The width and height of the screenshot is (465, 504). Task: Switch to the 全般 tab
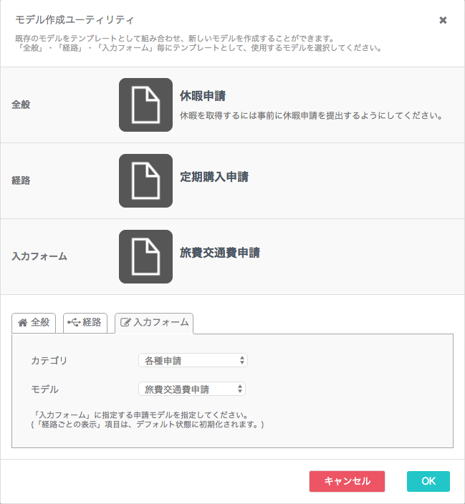click(x=34, y=323)
